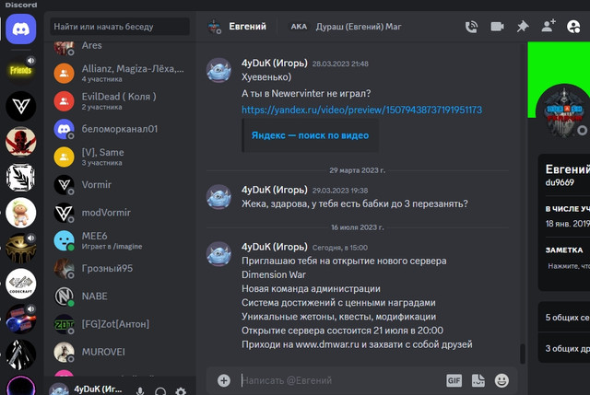The image size is (590, 395).
Task: Start a voice call with Евгений
Action: point(471,27)
